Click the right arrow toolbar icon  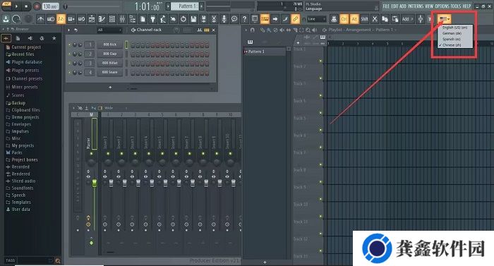click(275, 19)
